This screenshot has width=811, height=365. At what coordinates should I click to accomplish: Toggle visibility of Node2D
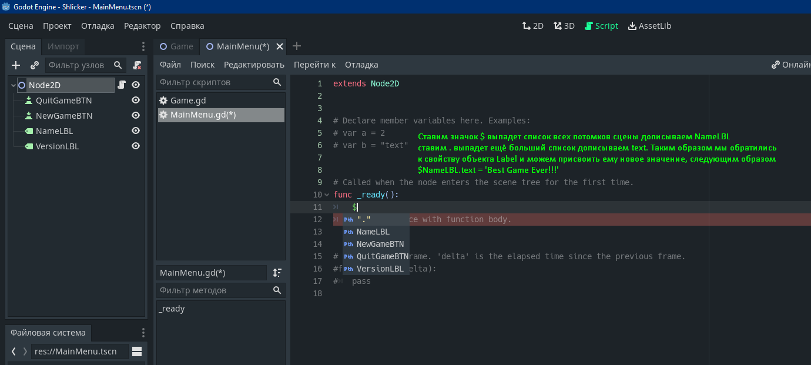(x=136, y=85)
